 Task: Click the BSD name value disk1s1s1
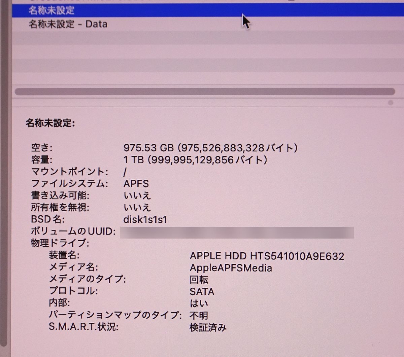(145, 219)
